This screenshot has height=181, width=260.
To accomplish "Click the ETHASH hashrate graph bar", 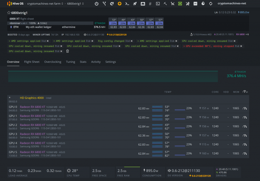I will click(113, 76).
